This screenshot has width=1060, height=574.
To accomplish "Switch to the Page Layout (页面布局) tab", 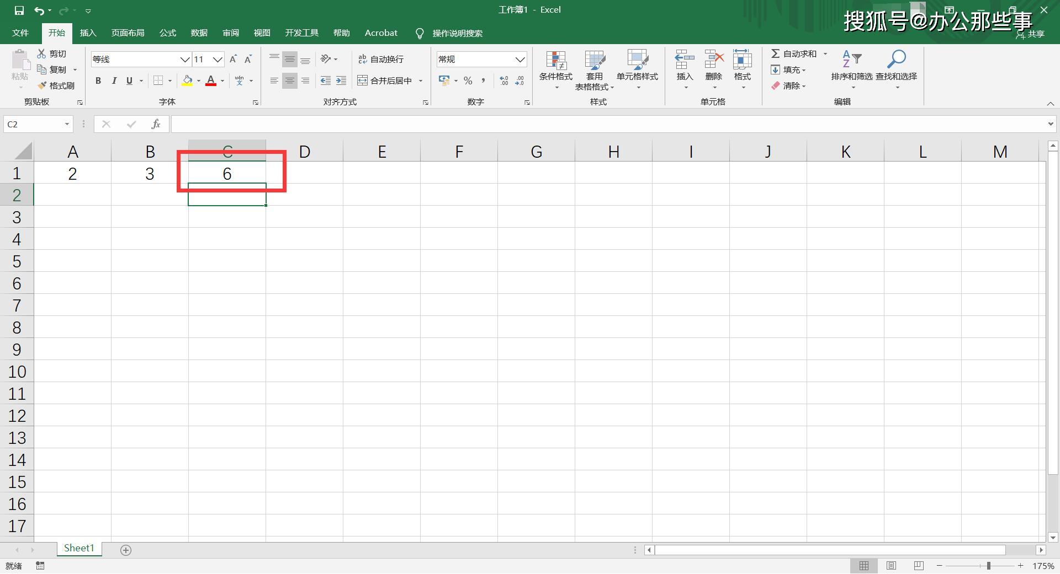I will tap(128, 33).
